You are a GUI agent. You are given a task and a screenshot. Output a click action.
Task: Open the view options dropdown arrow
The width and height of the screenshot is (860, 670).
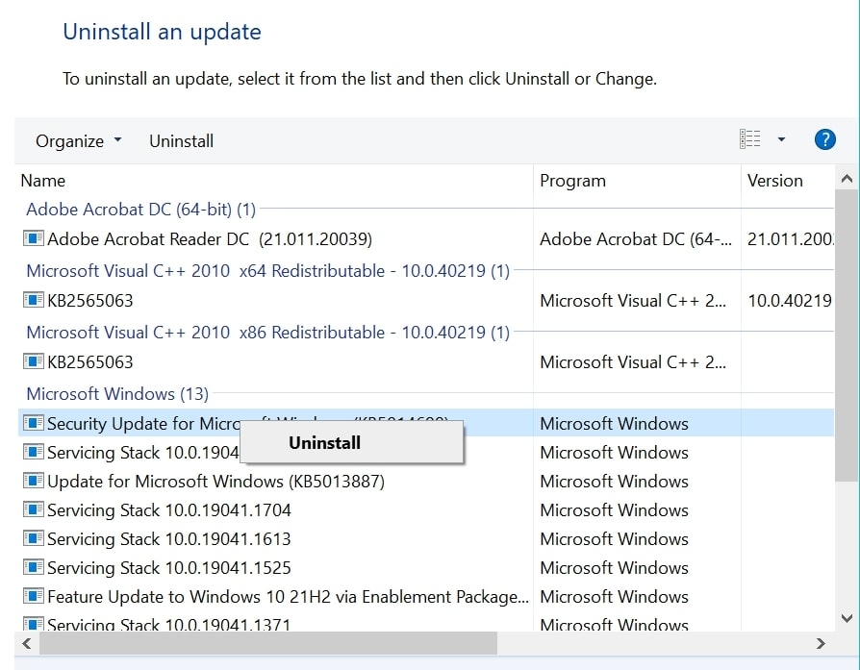point(781,139)
